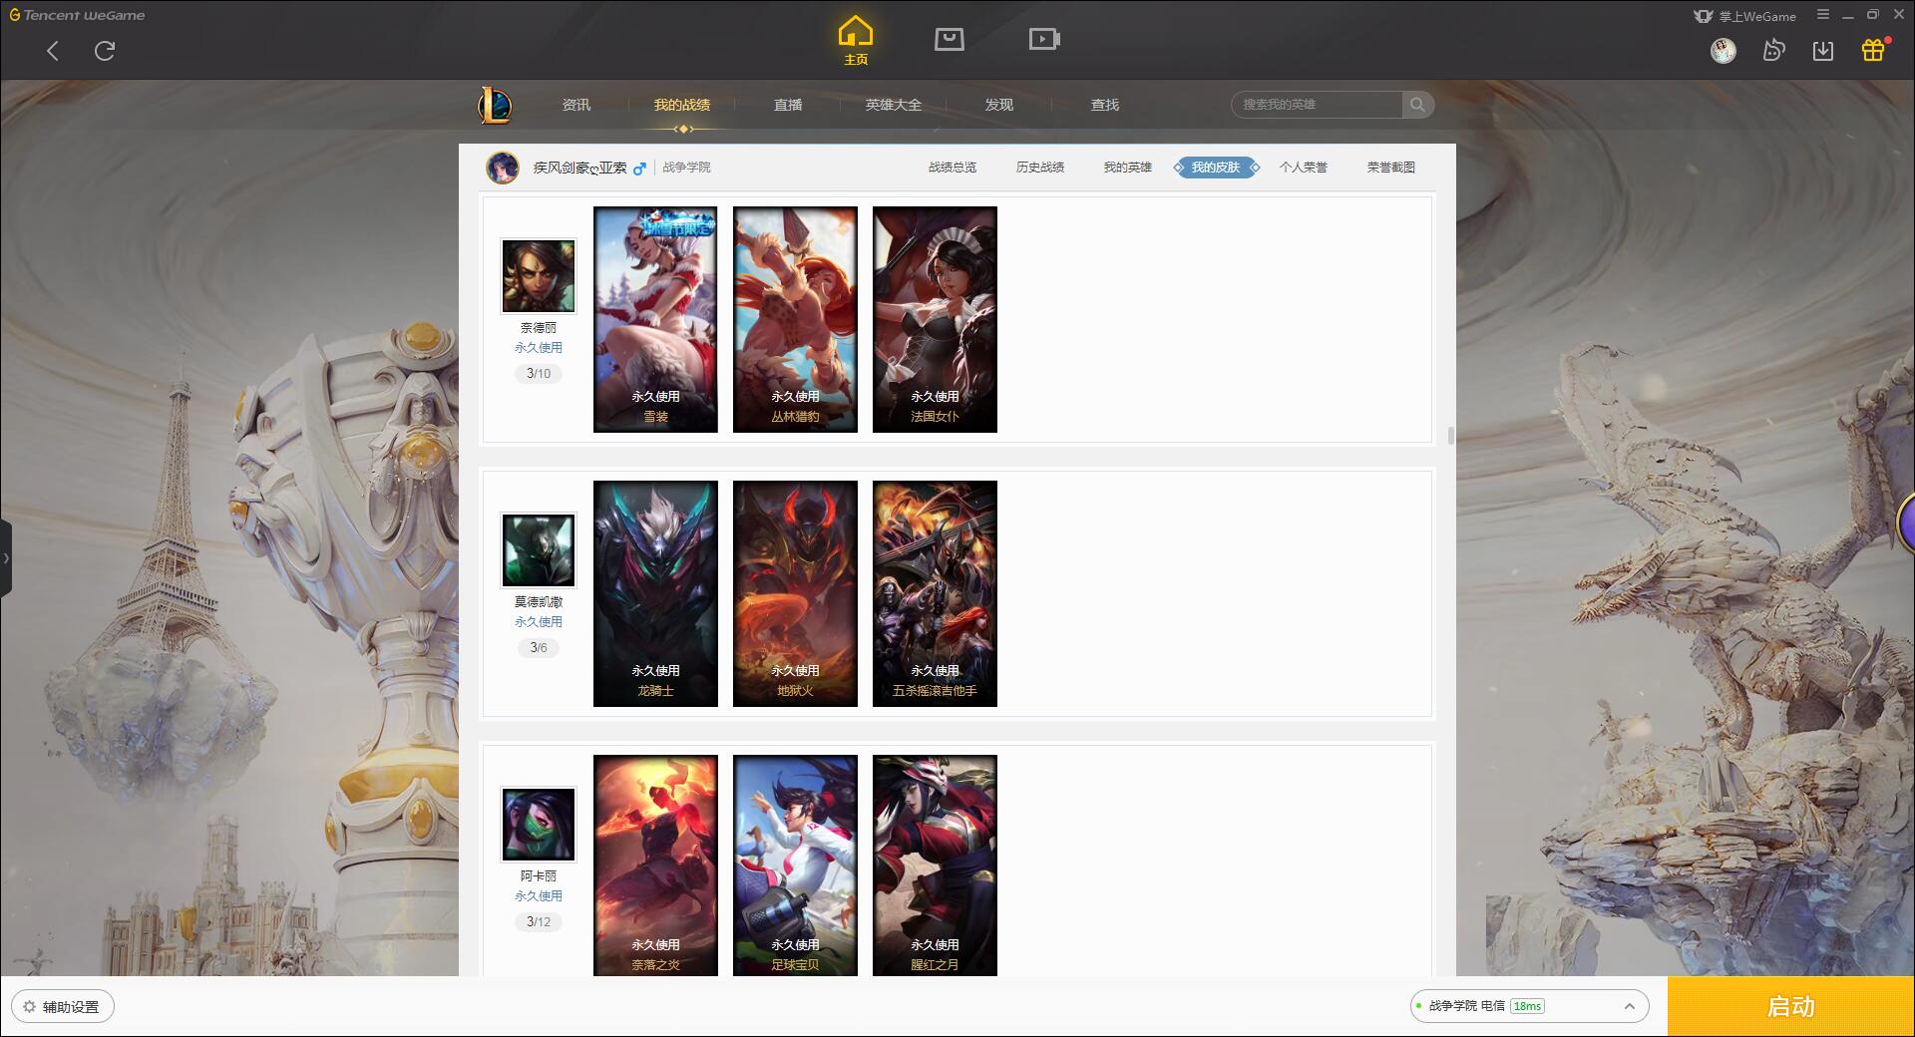Expand the server selector 战争学院 电信
Viewport: 1915px width, 1037px height.
pyautogui.click(x=1529, y=1006)
